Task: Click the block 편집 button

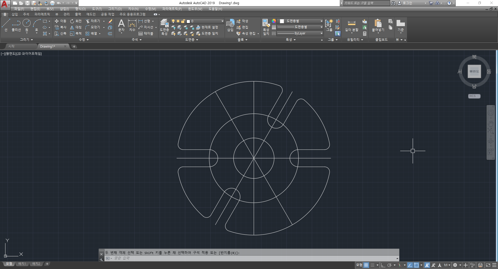Action: click(x=242, y=27)
